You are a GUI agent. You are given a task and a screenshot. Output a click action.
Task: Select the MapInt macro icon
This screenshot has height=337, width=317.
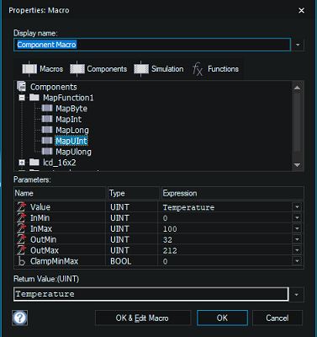(x=47, y=119)
